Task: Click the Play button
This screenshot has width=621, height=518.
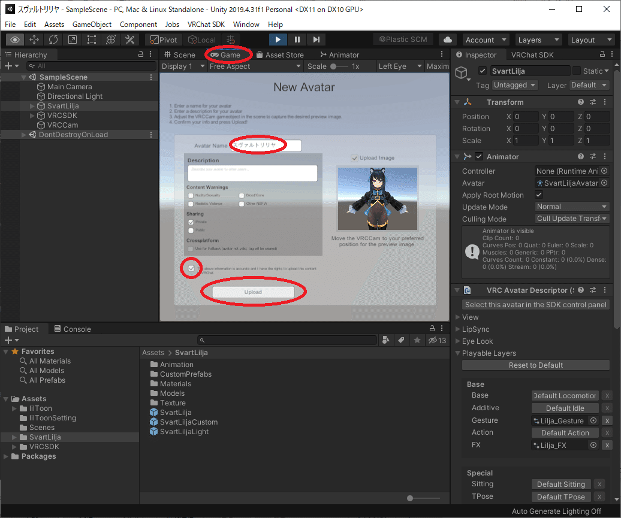Action: click(x=278, y=40)
